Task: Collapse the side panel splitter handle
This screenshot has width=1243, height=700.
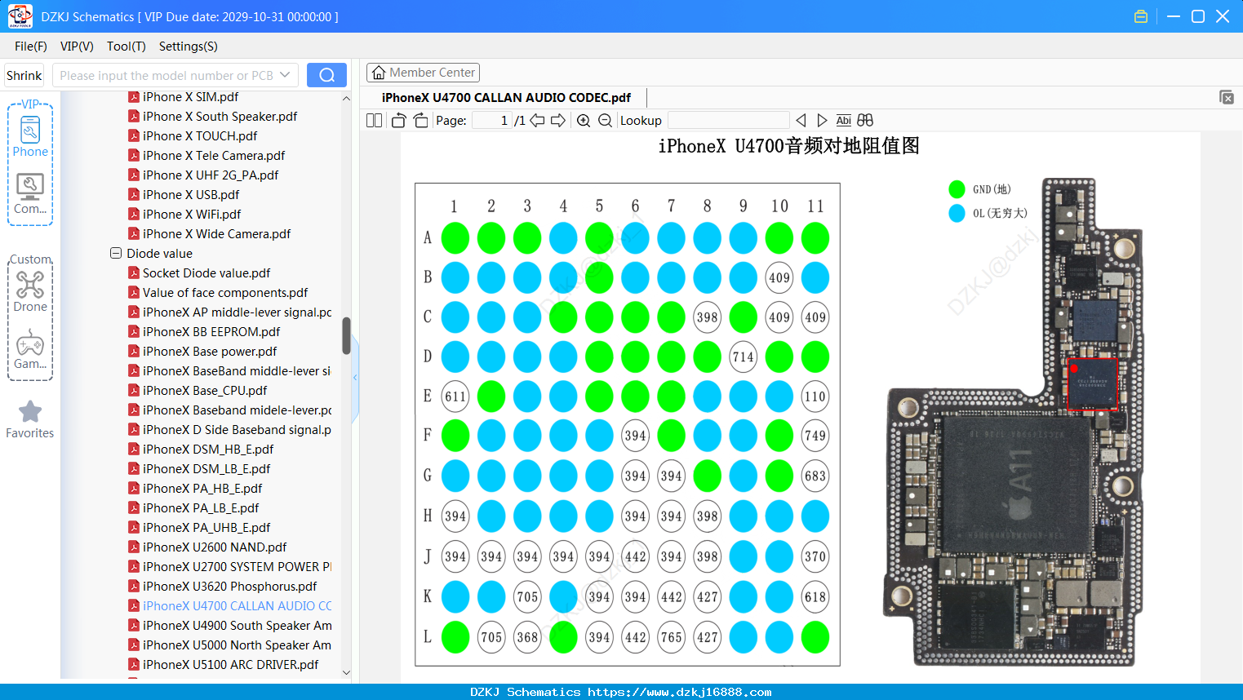Action: (355, 378)
